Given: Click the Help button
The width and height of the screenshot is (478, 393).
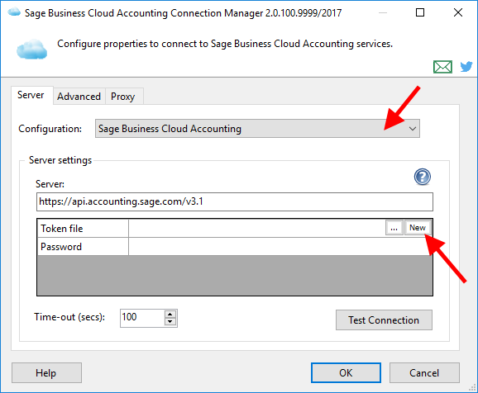Looking at the screenshot, I should (x=46, y=372).
